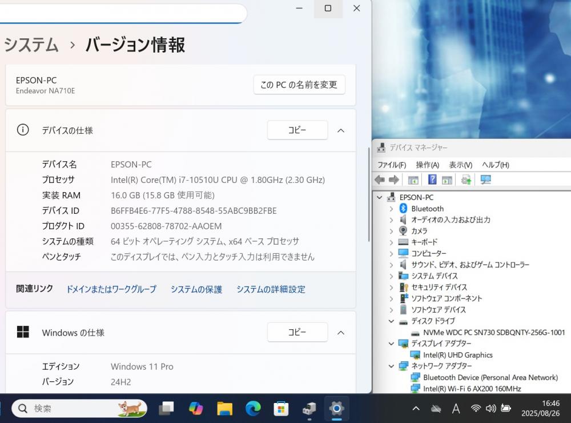Click the IME input mode A indicator
The width and height of the screenshot is (571, 423).
(x=456, y=408)
